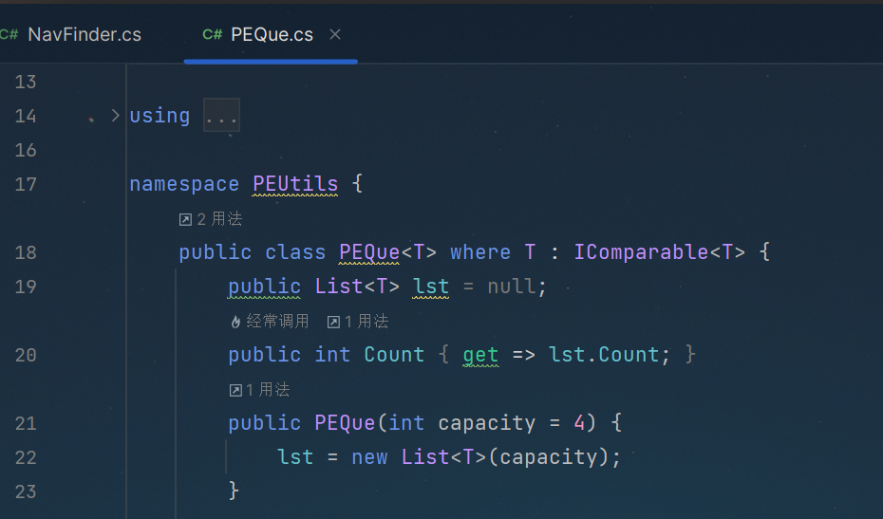
Task: Click line number 18 in the gutter
Action: [26, 252]
